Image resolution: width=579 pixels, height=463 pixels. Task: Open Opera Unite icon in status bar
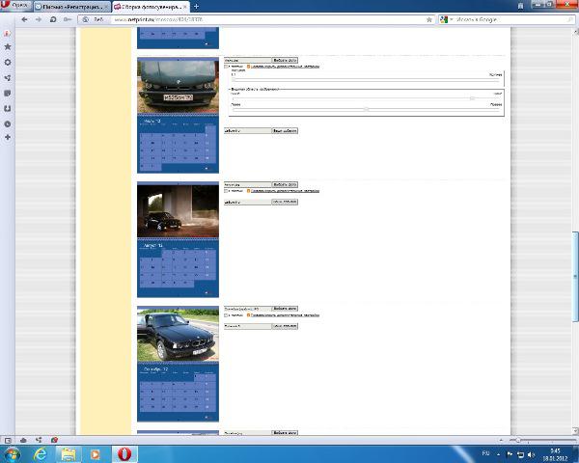[x=39, y=440]
